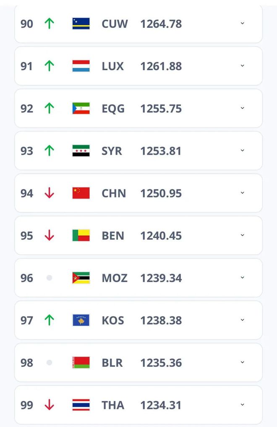
Task: Click the Syria flag icon
Action: tap(81, 151)
